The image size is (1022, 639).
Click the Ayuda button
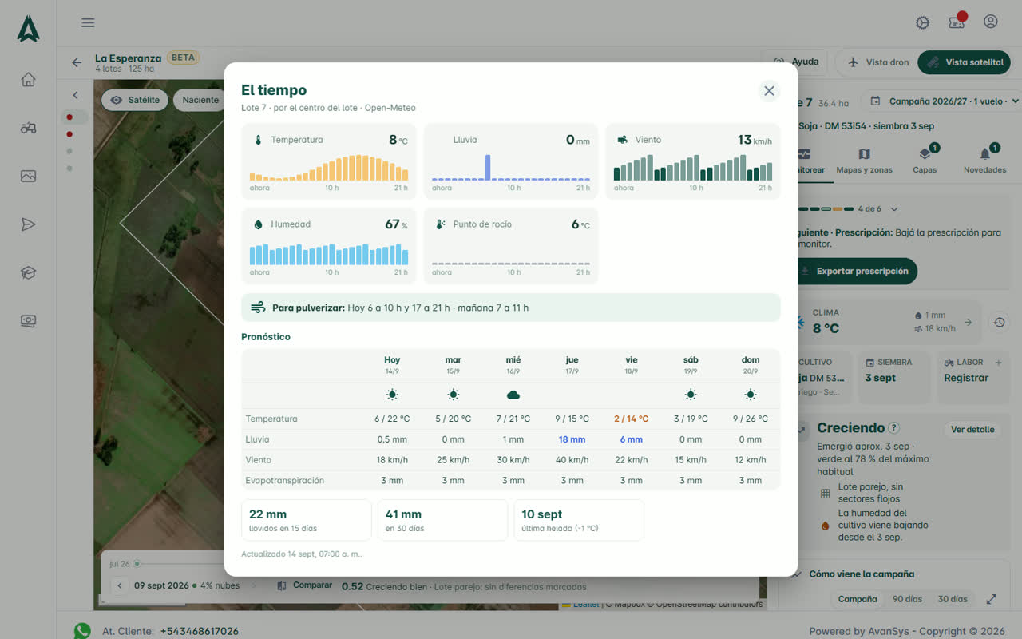click(797, 62)
